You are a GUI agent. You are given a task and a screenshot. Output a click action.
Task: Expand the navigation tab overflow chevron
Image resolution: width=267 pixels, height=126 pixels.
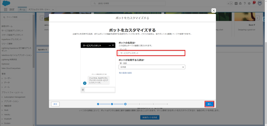pos(53,10)
